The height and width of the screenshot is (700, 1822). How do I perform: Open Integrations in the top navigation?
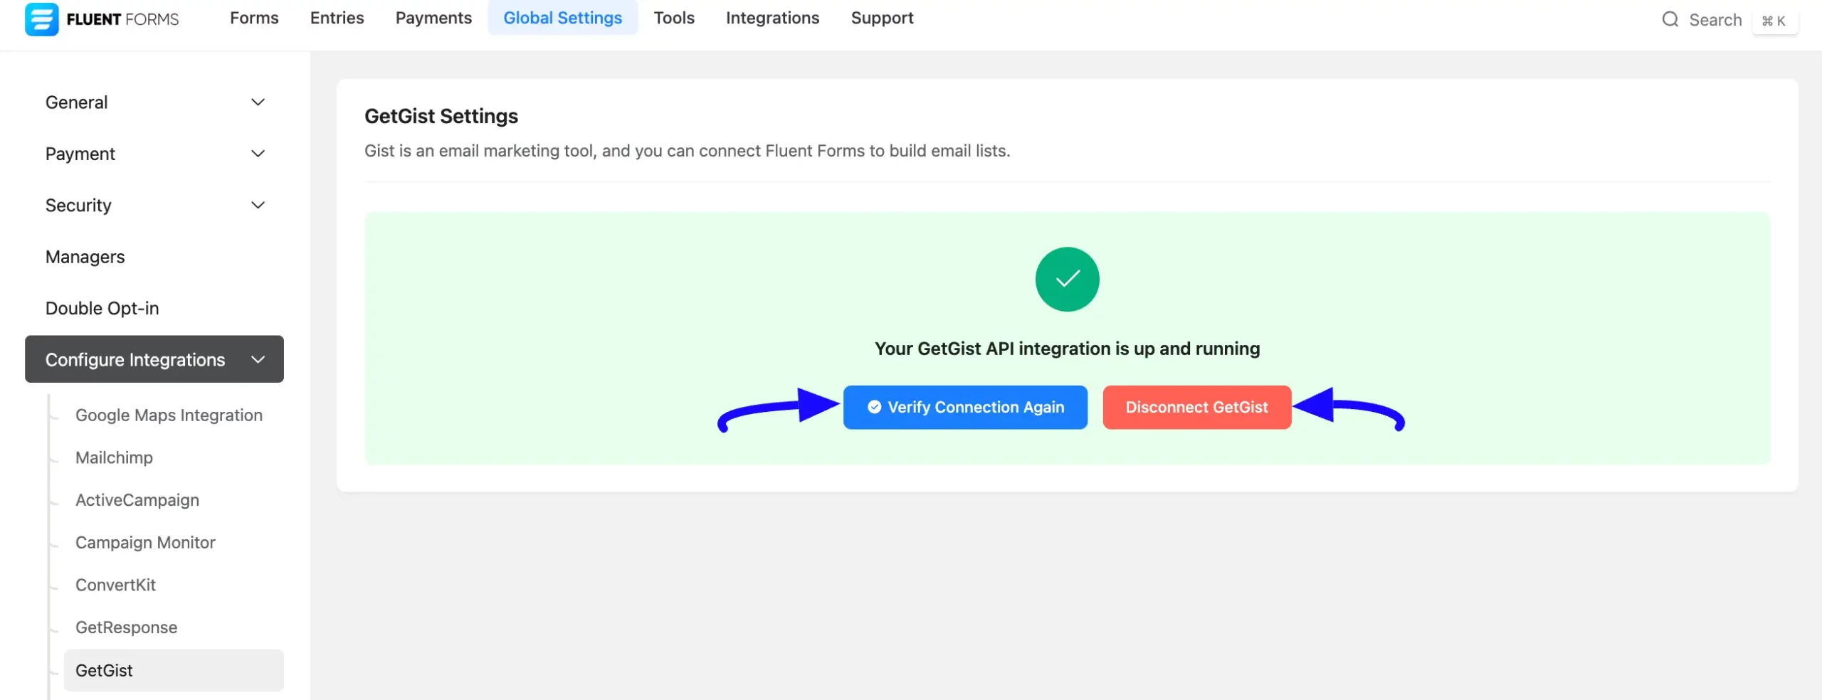772,18
